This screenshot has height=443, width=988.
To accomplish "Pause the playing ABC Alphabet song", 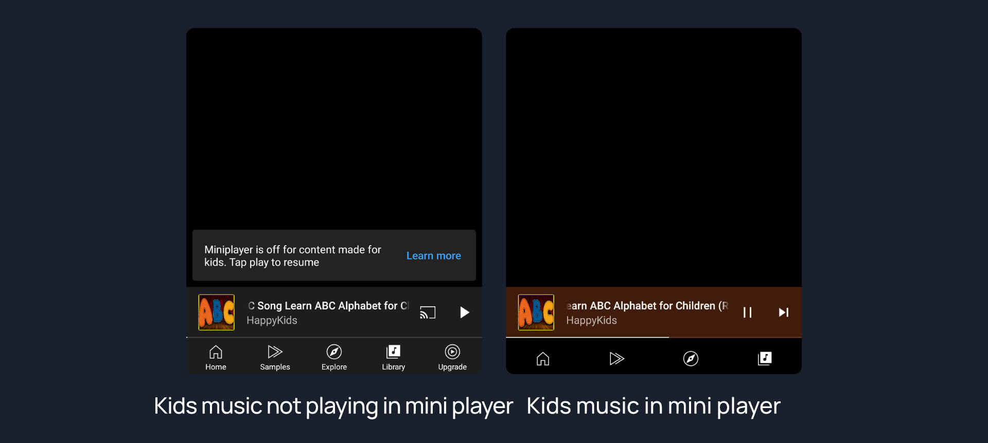I will point(747,312).
